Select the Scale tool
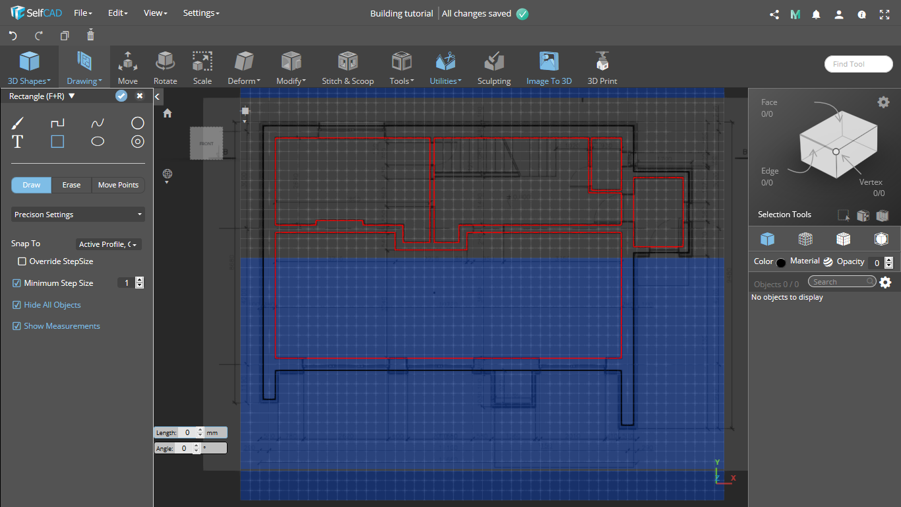The image size is (901, 507). (x=202, y=68)
